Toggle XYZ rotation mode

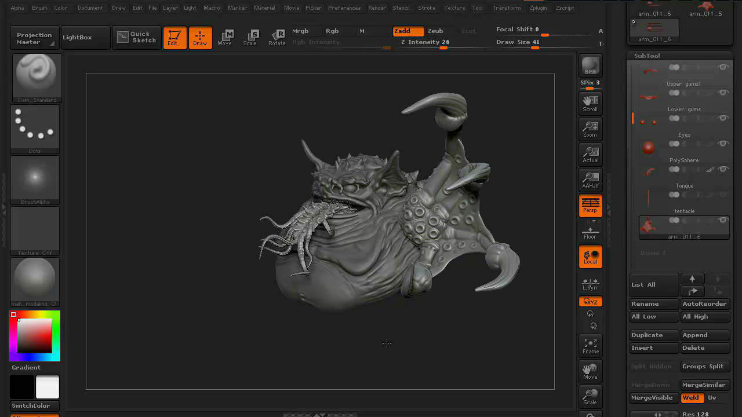coord(590,302)
